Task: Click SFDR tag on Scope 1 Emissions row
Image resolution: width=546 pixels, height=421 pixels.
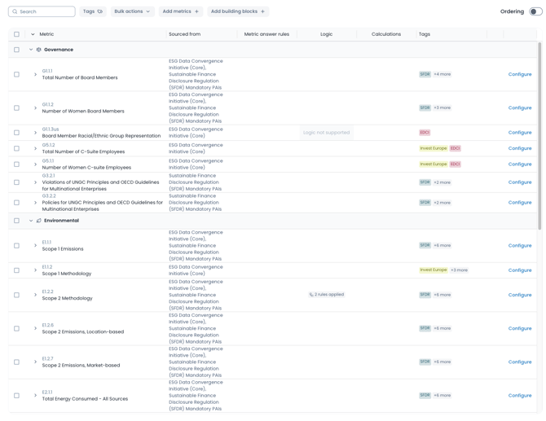Action: (425, 246)
